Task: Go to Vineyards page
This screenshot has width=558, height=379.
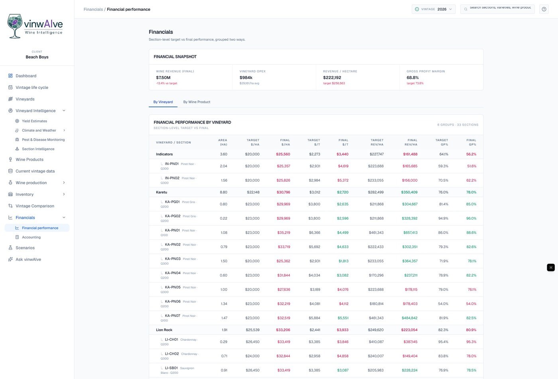Action: point(37,99)
